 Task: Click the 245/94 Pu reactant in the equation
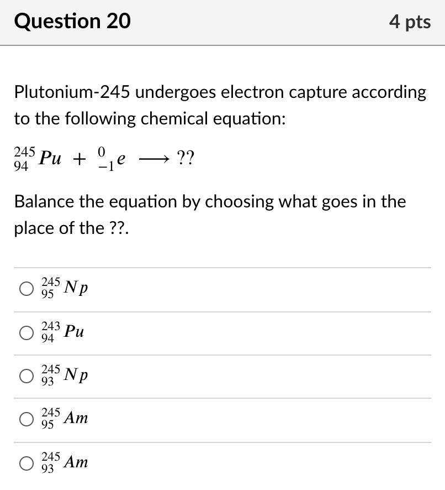[38, 160]
